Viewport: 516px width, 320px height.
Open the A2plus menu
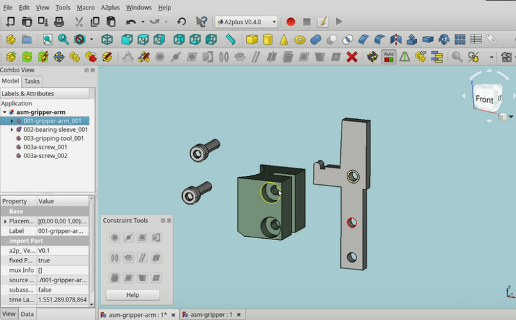tap(110, 7)
